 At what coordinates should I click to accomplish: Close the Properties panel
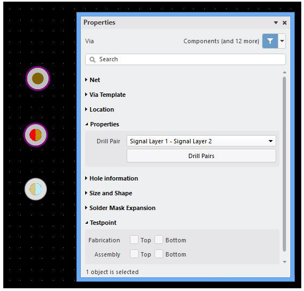(x=284, y=23)
